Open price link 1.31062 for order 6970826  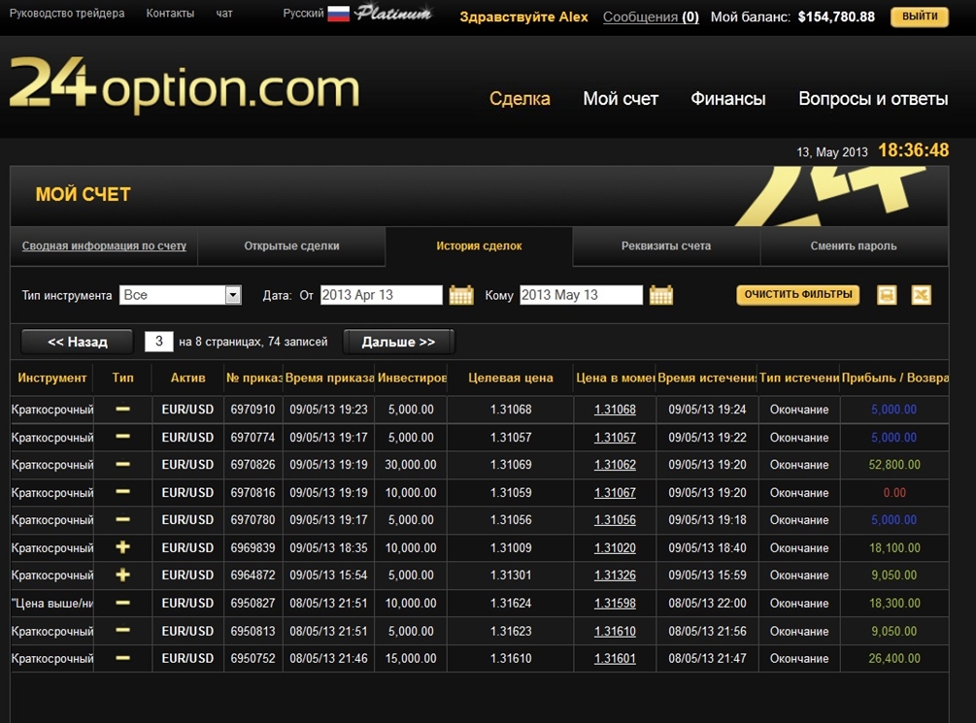[615, 465]
